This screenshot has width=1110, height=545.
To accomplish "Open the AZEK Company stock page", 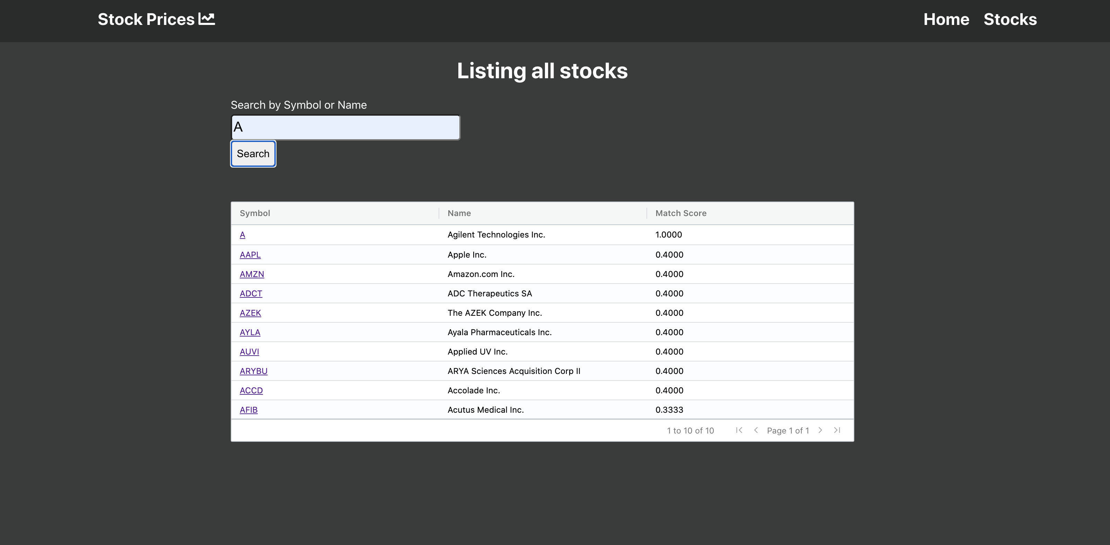I will (250, 313).
